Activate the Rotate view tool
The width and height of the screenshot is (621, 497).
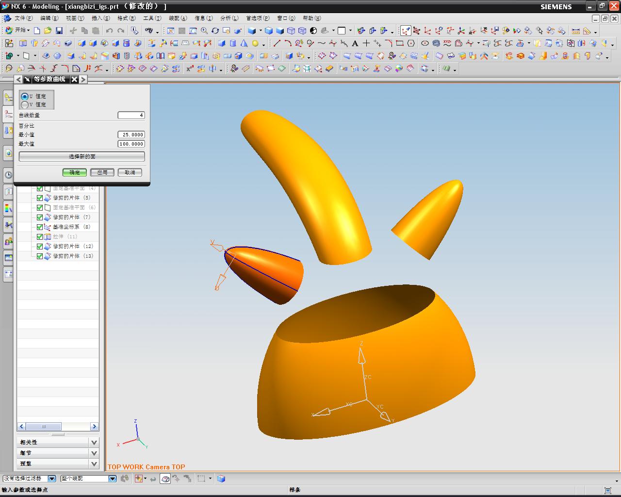[x=215, y=31]
